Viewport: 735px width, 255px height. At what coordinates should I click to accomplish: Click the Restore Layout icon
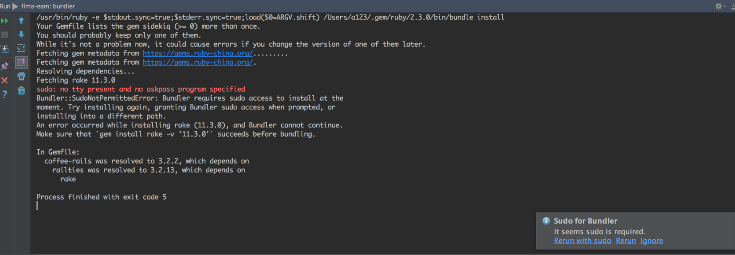pos(5,49)
